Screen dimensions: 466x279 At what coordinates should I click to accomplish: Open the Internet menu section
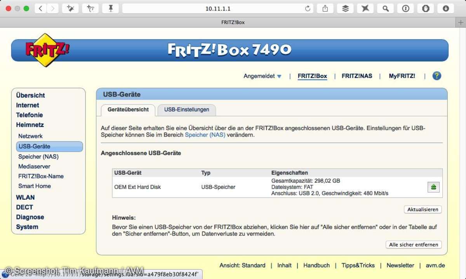[x=28, y=105]
